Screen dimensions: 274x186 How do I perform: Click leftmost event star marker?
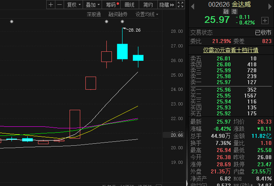pyautogui.click(x=12, y=22)
